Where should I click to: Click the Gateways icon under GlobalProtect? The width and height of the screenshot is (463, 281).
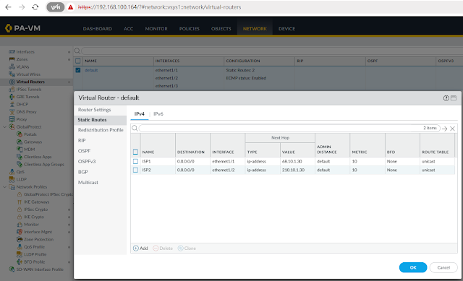point(20,142)
